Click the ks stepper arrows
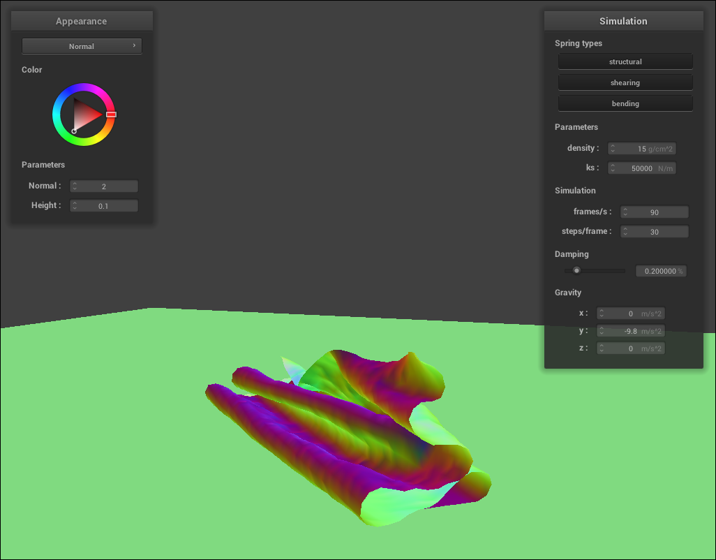716x560 pixels. 613,168
